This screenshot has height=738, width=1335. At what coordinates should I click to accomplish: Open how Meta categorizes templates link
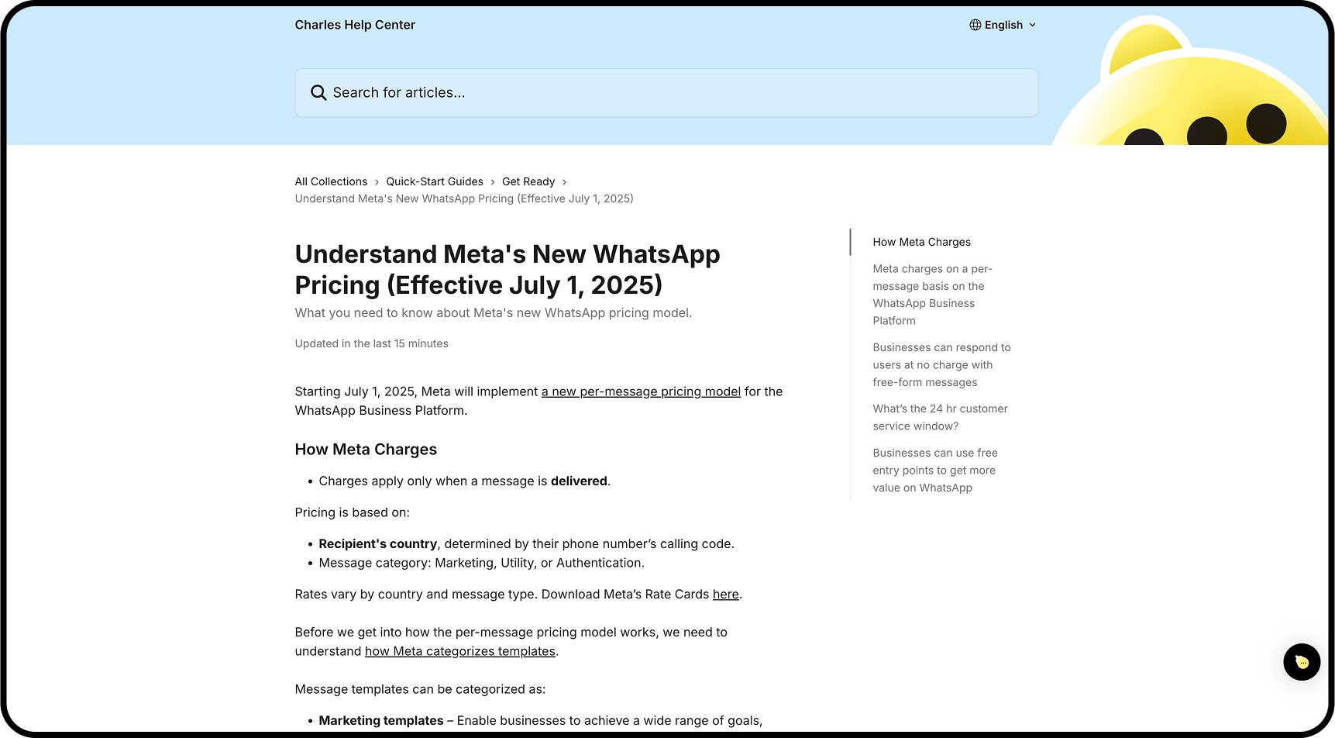pos(460,651)
